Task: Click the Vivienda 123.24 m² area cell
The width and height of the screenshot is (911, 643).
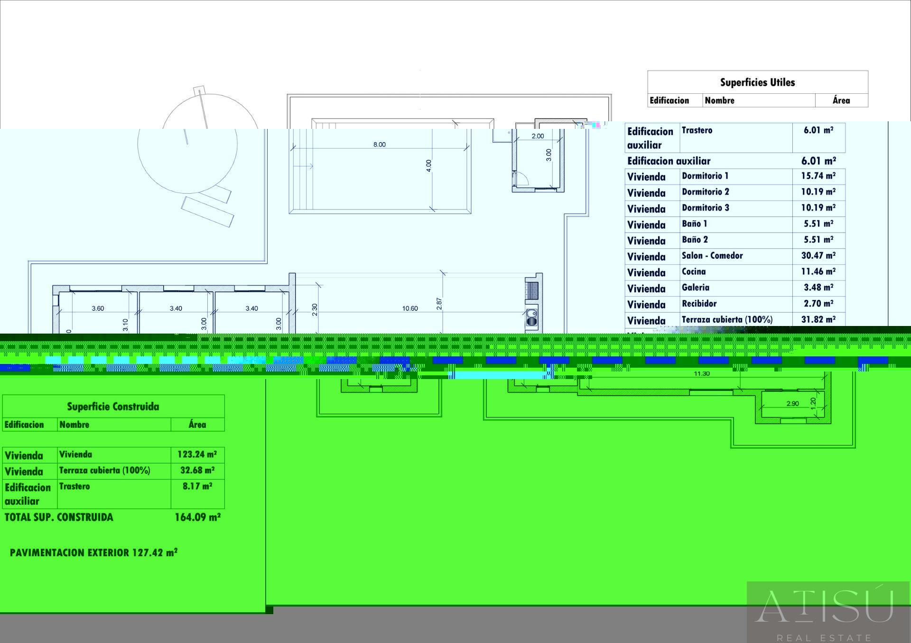Action: pos(197,454)
